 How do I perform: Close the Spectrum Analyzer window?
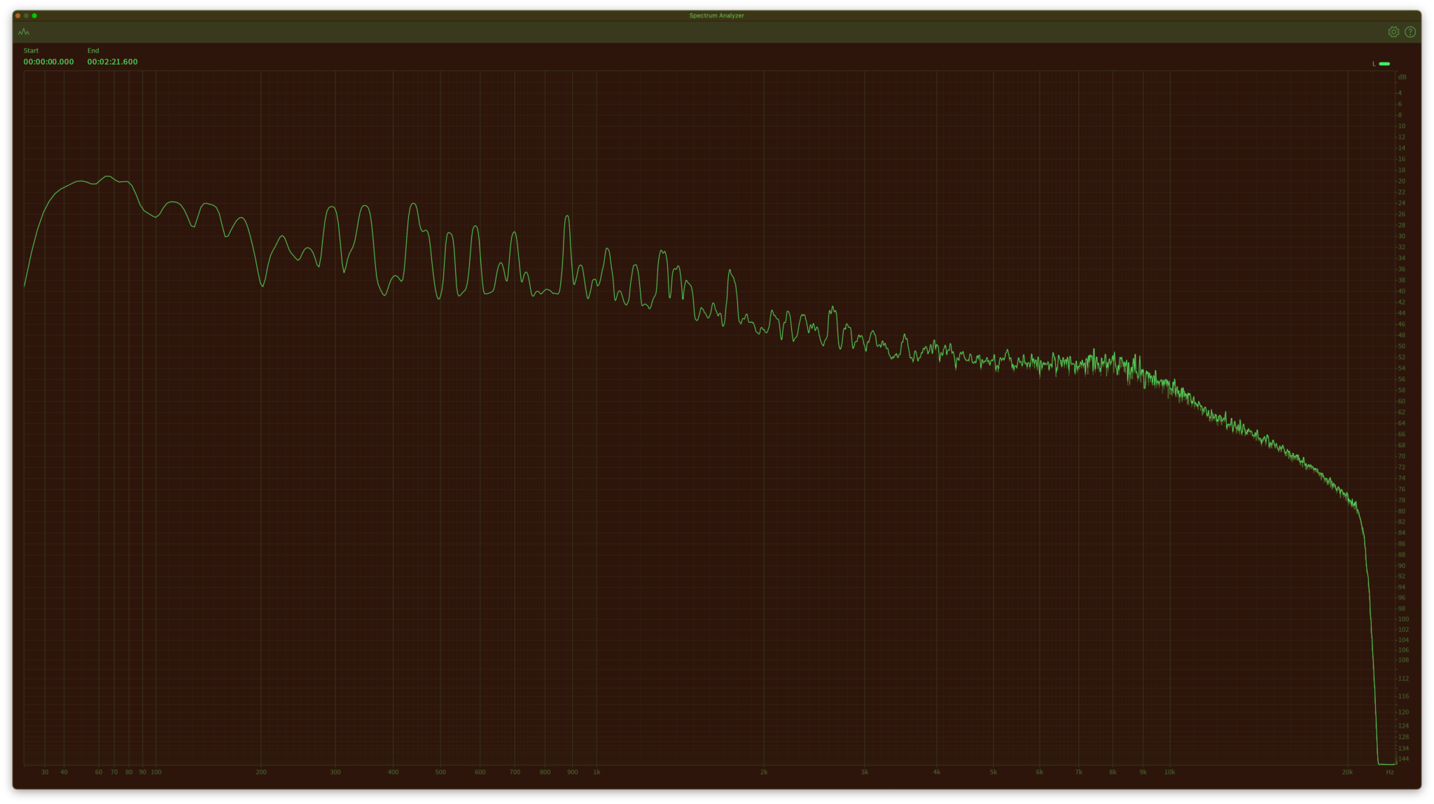(x=18, y=15)
